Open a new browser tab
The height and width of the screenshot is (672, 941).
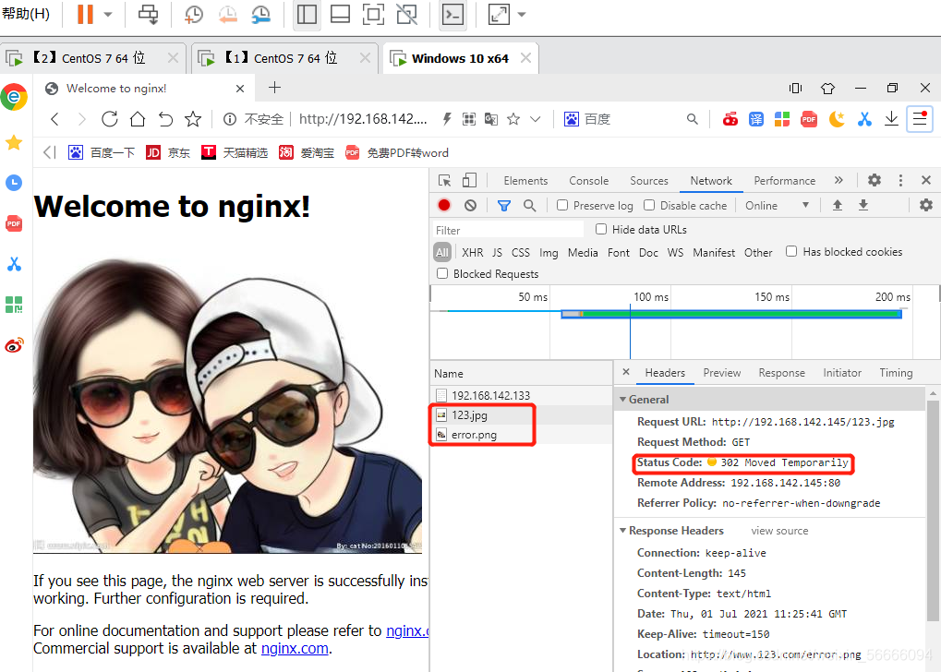coord(275,88)
